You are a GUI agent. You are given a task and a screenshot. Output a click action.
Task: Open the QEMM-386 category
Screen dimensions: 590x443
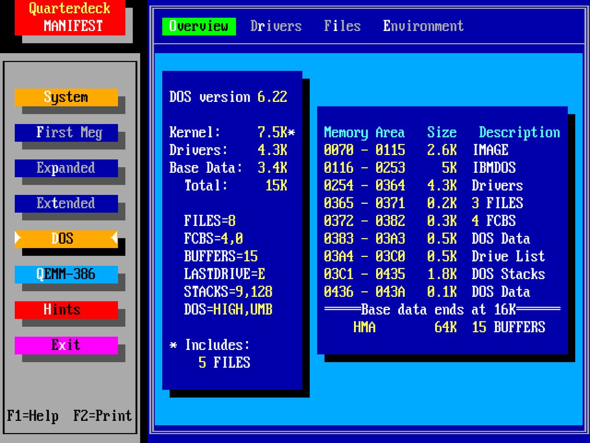[x=66, y=274]
